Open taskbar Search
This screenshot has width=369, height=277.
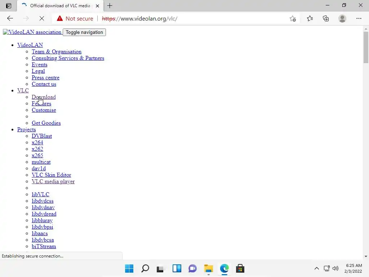click(x=145, y=268)
